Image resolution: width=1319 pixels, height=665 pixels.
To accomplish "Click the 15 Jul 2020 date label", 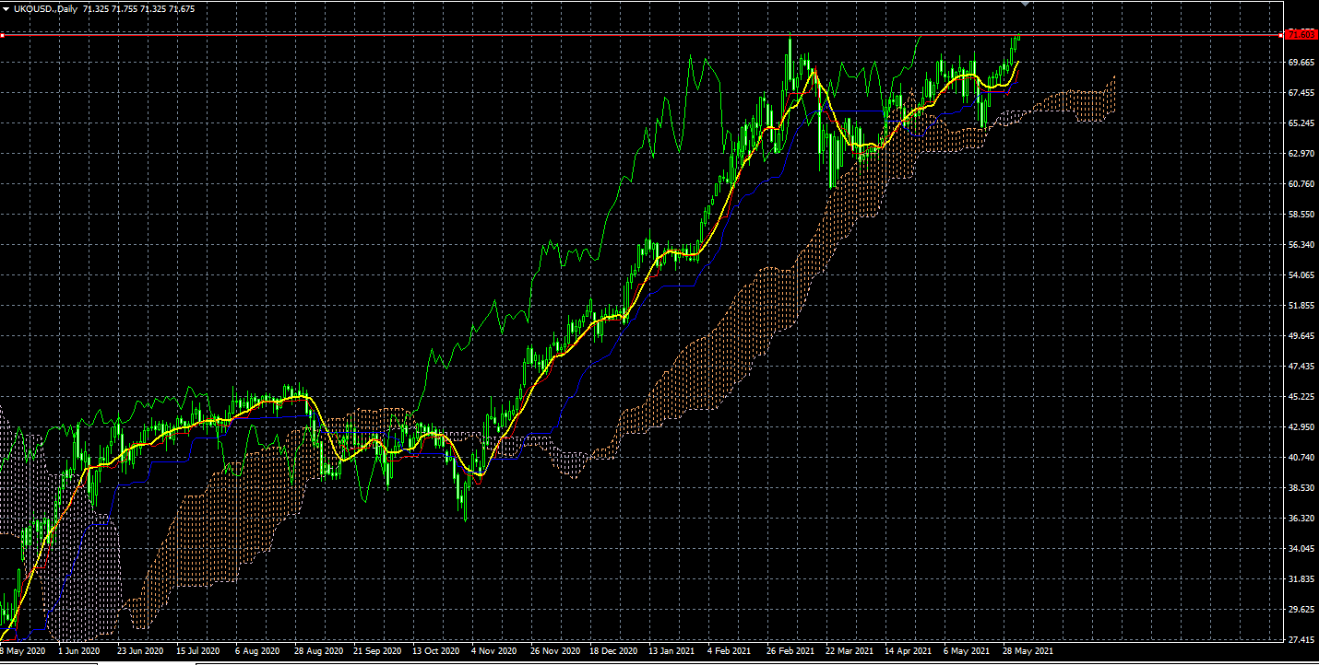I will tap(200, 651).
